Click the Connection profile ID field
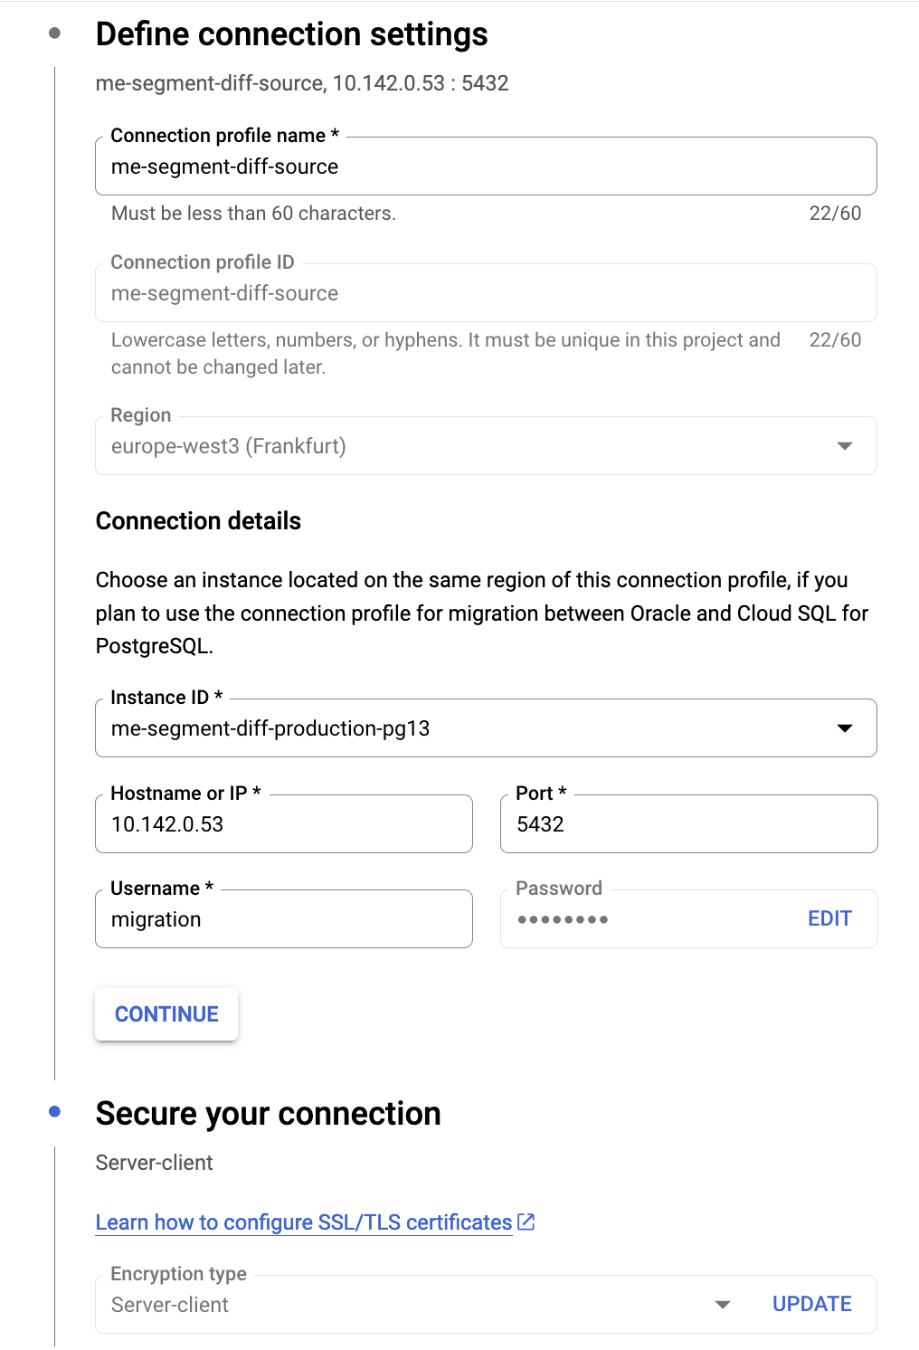Image resolution: width=919 pixels, height=1350 pixels. tap(486, 292)
